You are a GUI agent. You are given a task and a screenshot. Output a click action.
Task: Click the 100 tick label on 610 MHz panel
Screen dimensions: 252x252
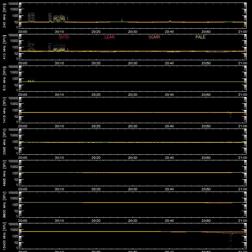15,79
